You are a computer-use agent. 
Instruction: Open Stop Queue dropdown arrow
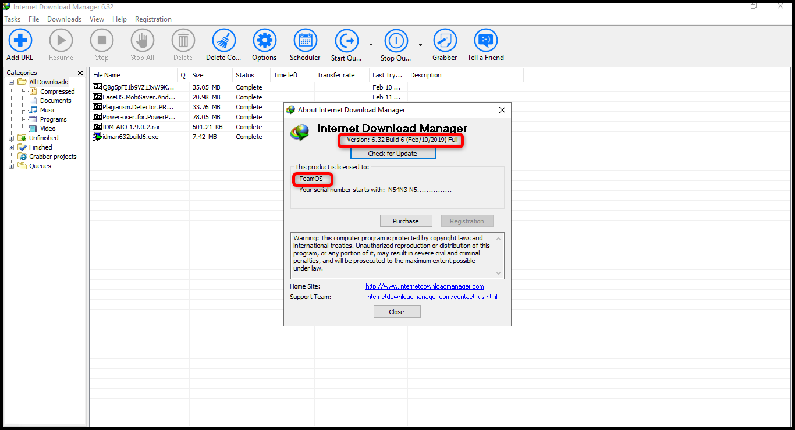pos(420,44)
